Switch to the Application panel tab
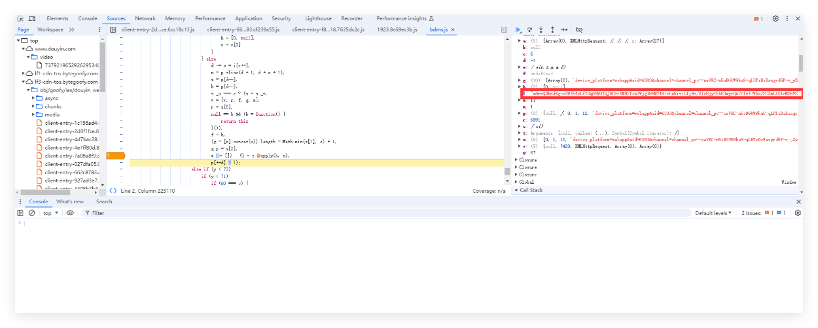818x328 pixels. tap(249, 18)
